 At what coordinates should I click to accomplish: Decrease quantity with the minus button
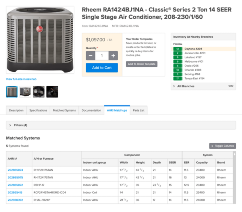click(x=91, y=56)
